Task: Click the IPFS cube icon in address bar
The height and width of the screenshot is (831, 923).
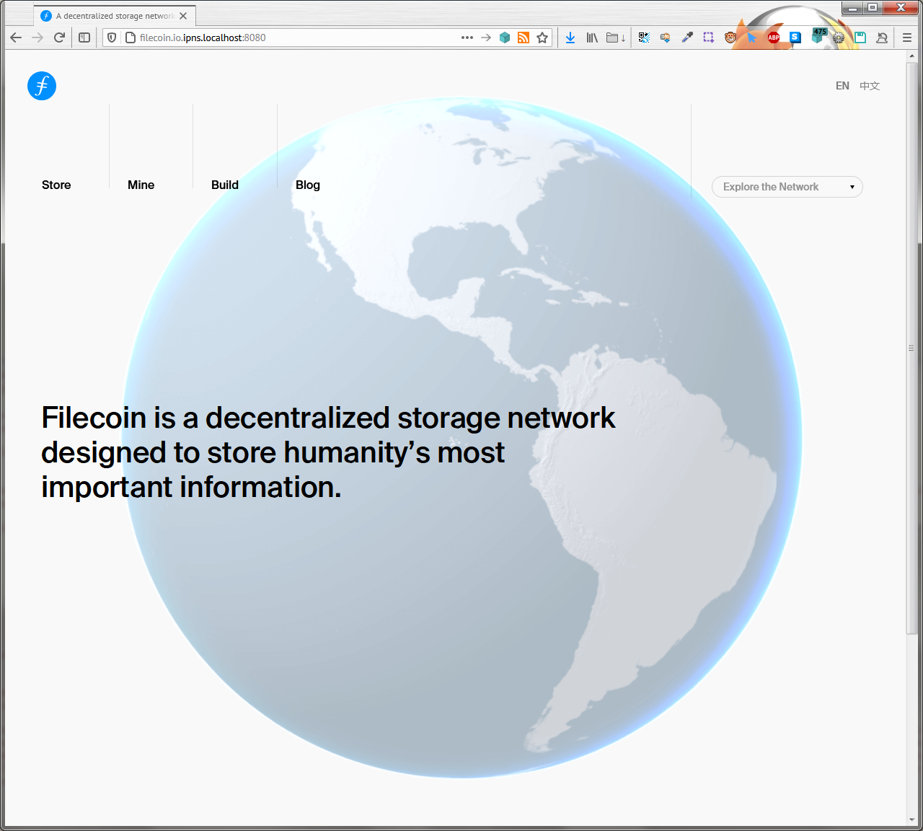Action: (505, 38)
